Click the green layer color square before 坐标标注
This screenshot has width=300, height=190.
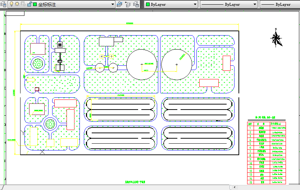coord(35,5)
